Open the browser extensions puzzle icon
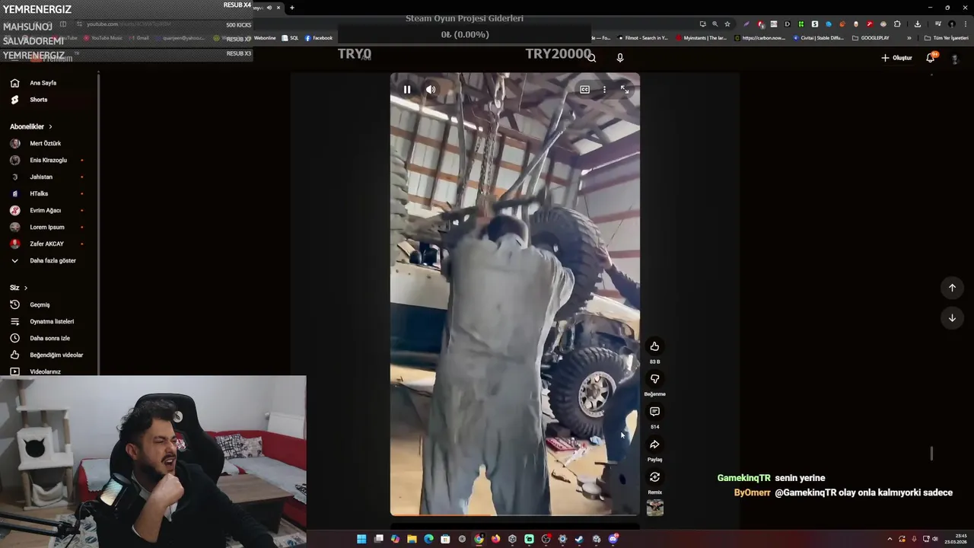974x548 pixels. 897,24
